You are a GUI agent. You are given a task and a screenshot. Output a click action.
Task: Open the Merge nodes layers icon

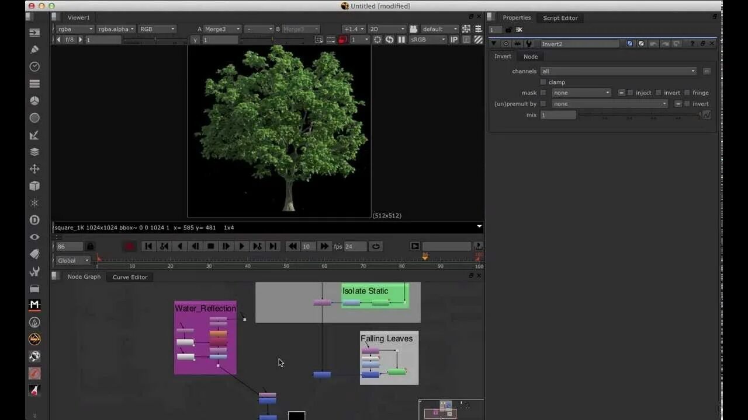click(x=34, y=152)
